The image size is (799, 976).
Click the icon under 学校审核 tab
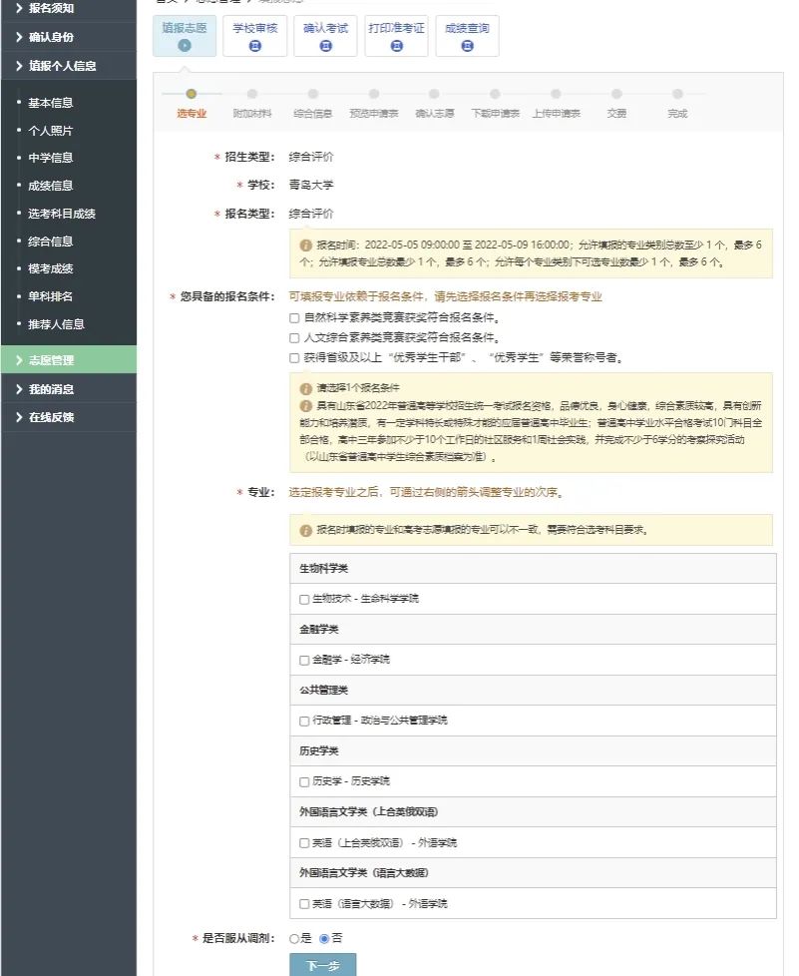pyautogui.click(x=254, y=46)
